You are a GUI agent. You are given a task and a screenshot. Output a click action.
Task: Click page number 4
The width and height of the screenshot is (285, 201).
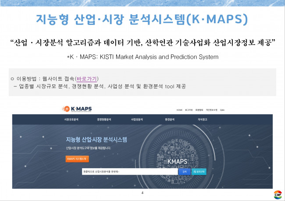point(142,193)
